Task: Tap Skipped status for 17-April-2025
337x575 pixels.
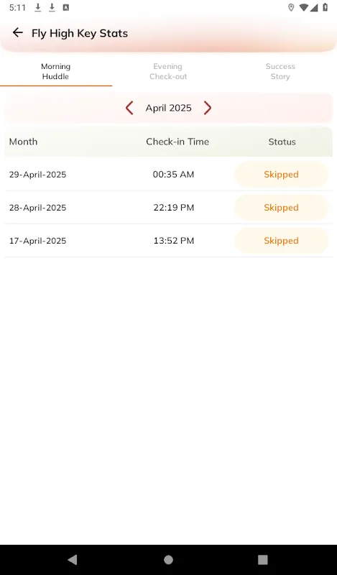Action: pos(281,241)
